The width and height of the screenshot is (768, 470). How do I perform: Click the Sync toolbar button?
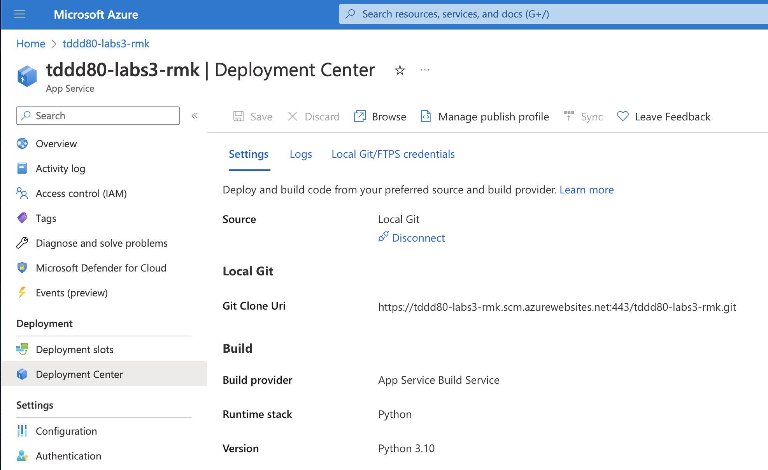pos(583,117)
